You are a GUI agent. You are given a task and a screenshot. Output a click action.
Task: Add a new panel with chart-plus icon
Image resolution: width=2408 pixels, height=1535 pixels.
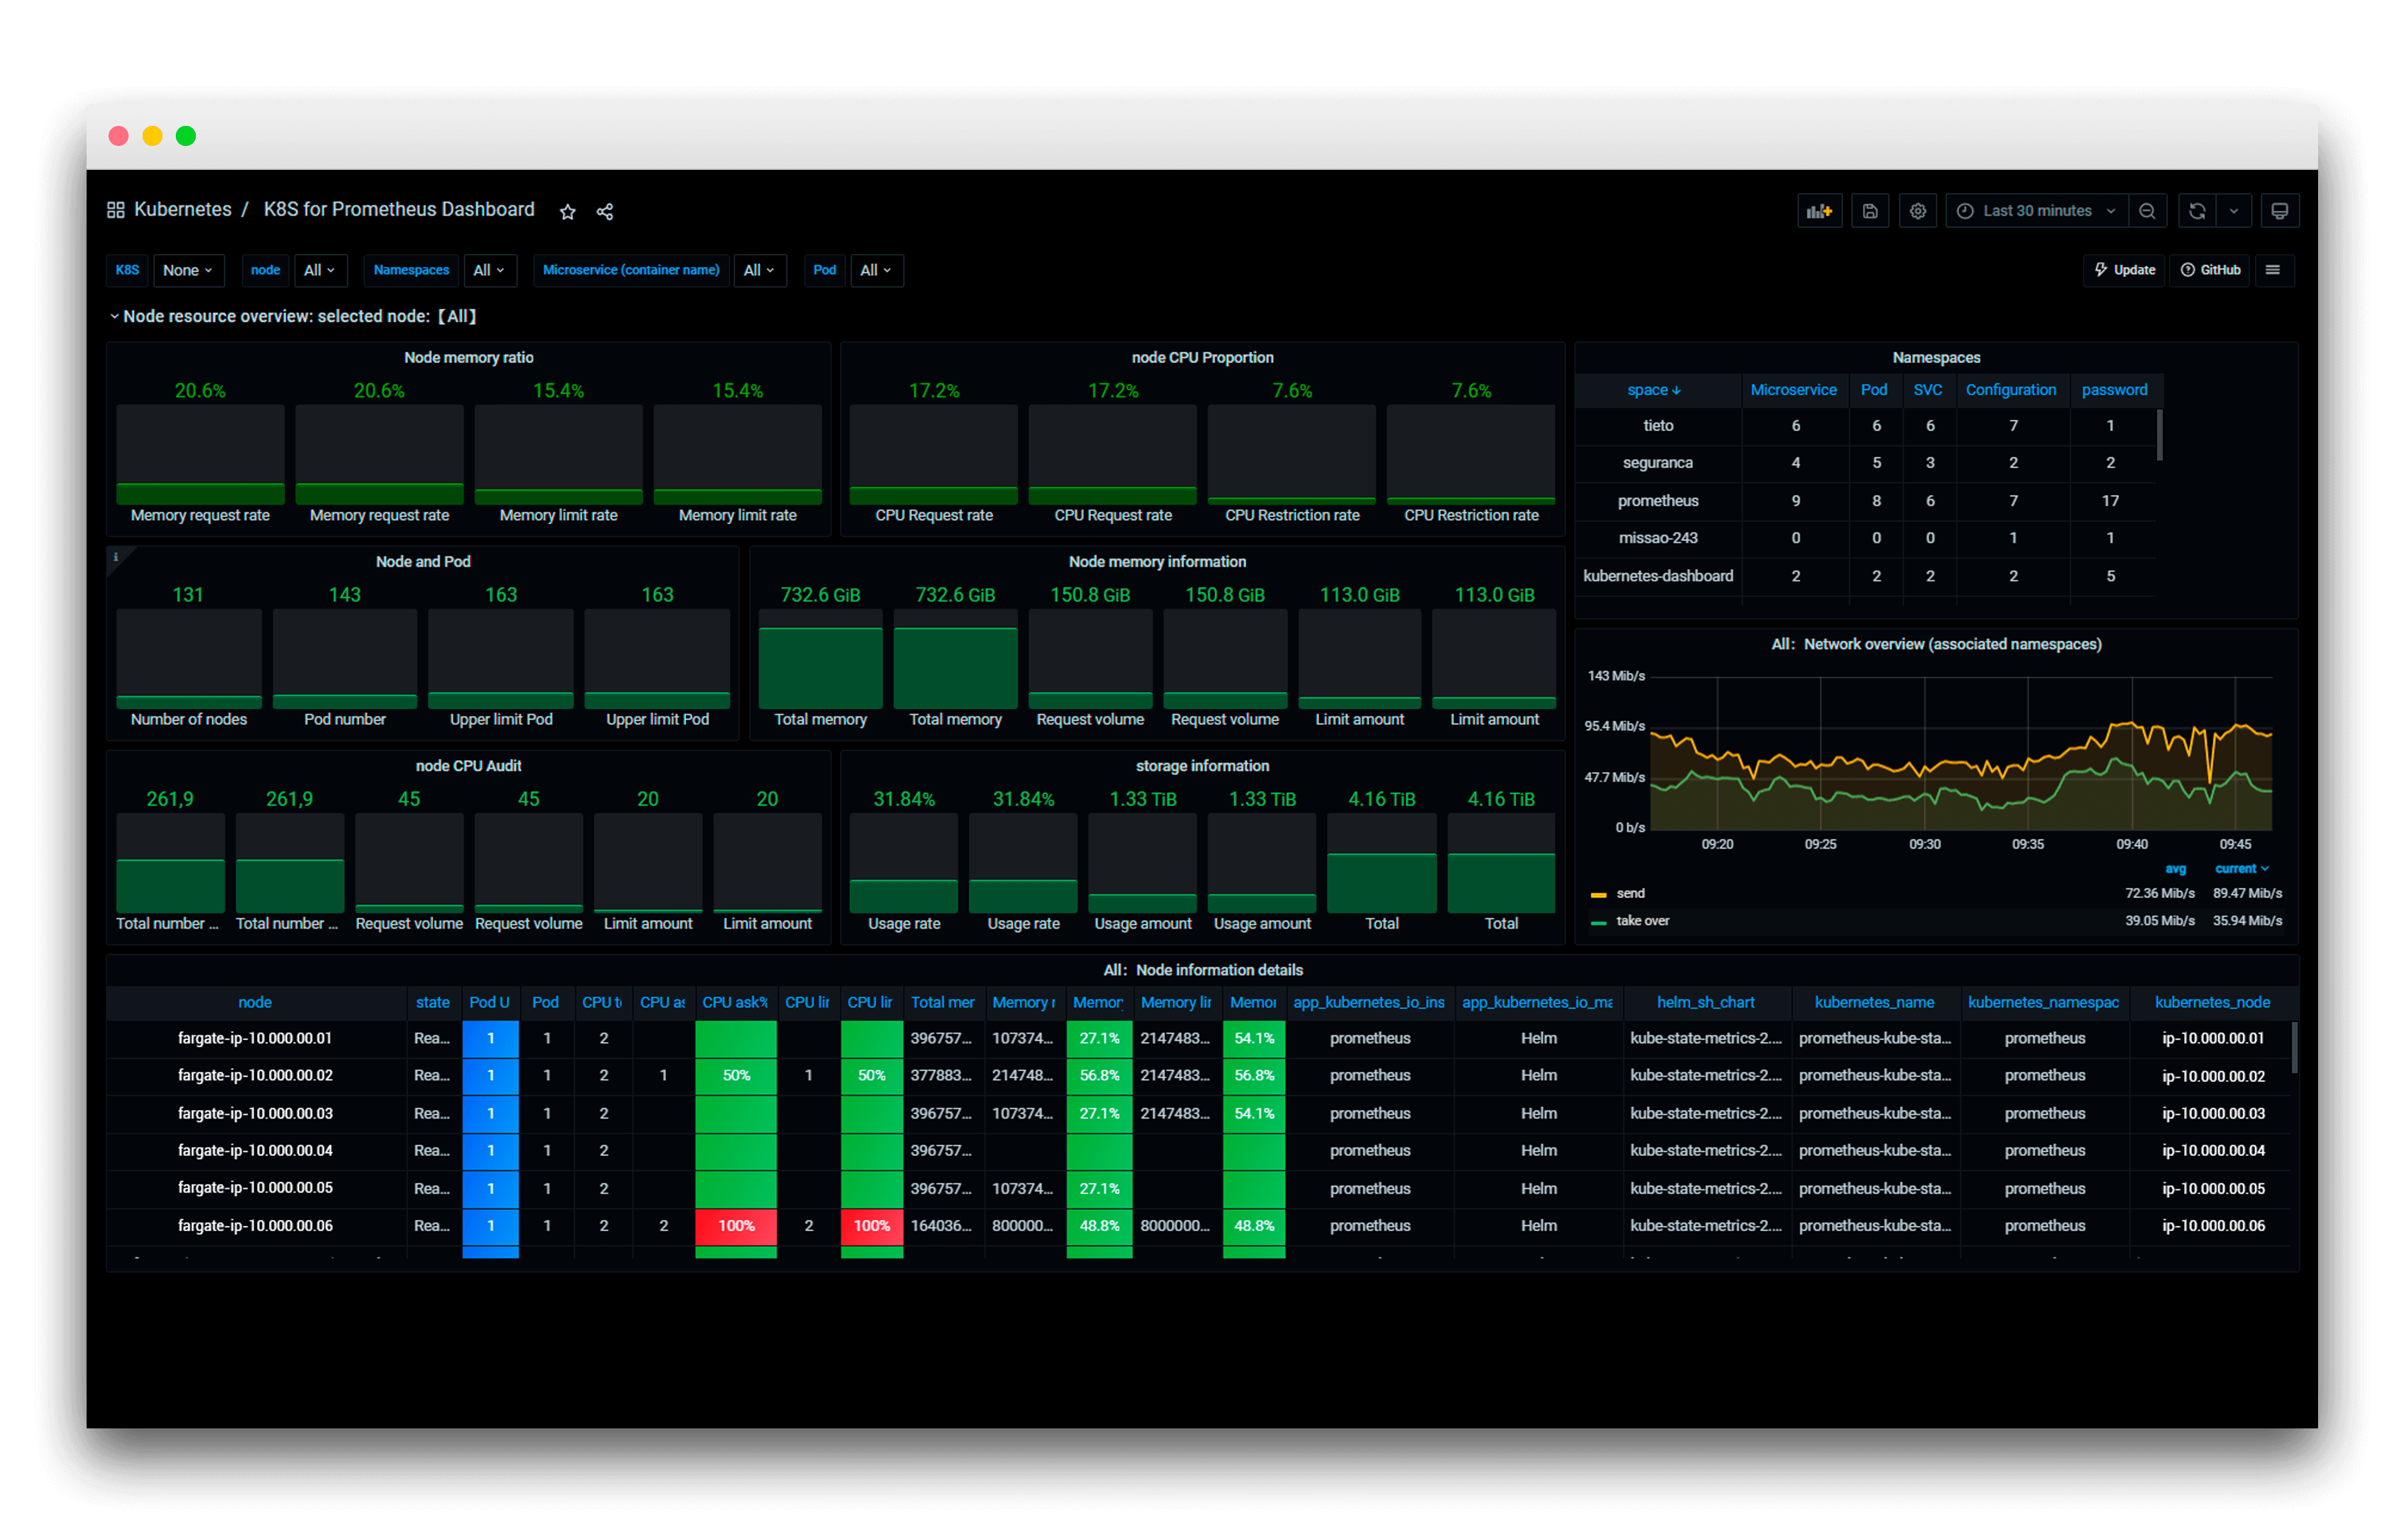tap(1819, 211)
